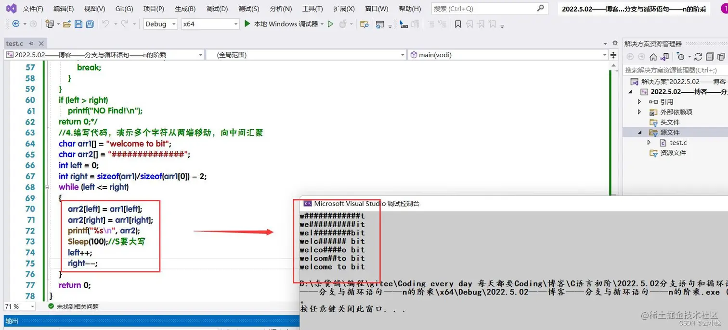The width and height of the screenshot is (728, 330).
Task: Click the bookmark icon in toolbar
Action: pyautogui.click(x=458, y=24)
